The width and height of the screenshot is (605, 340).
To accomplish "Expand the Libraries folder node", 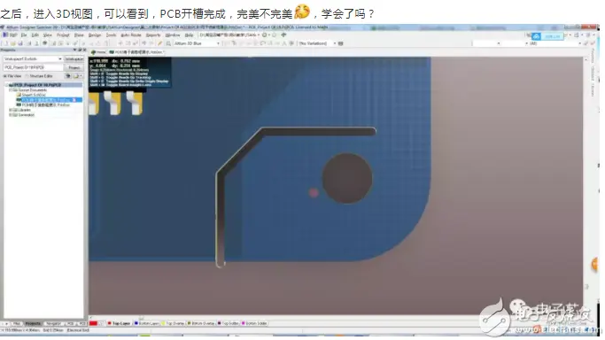I will [x=11, y=110].
